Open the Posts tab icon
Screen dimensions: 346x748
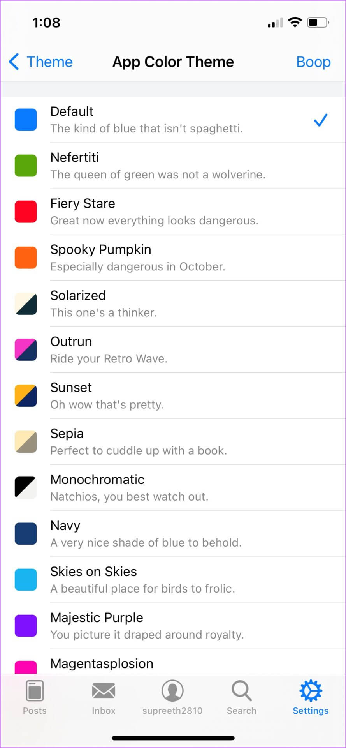point(35,691)
